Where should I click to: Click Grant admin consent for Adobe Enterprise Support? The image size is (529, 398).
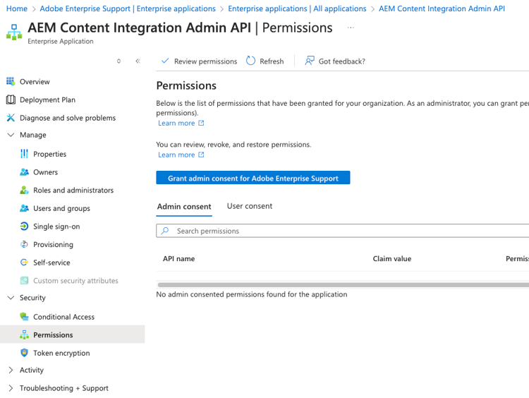[x=253, y=179]
